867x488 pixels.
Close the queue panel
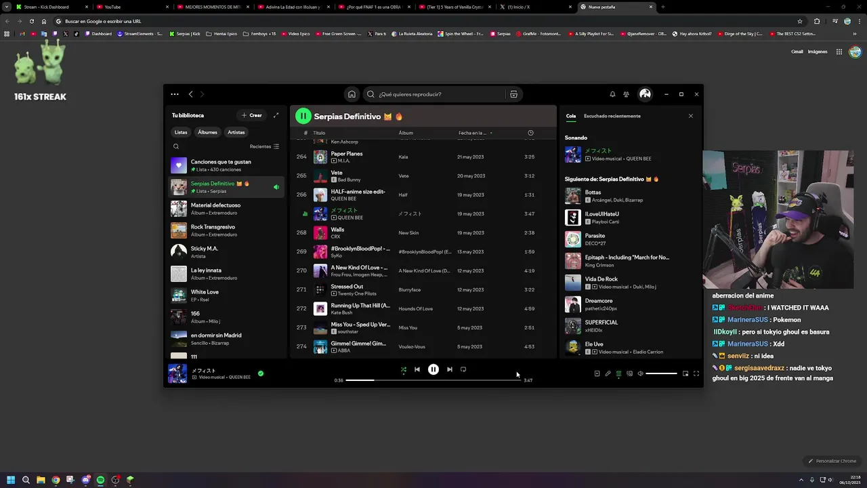click(691, 116)
